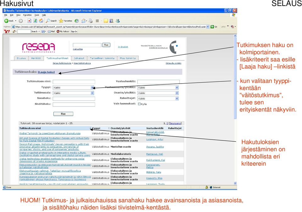The height and width of the screenshot is (212, 302).
Task: Click the History clock icon
Action: click(76, 21)
